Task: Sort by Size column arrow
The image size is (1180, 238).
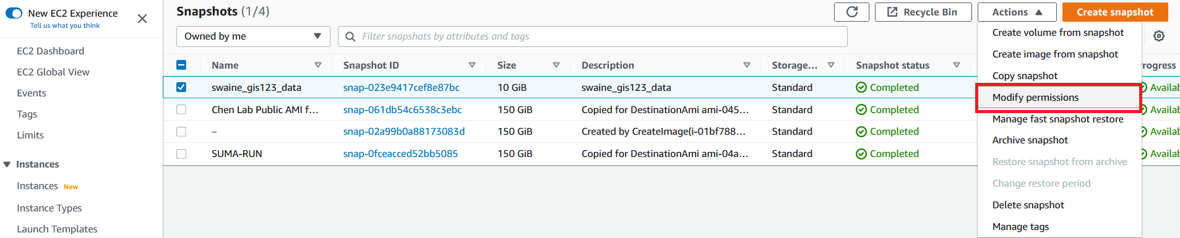Action: pyautogui.click(x=556, y=65)
